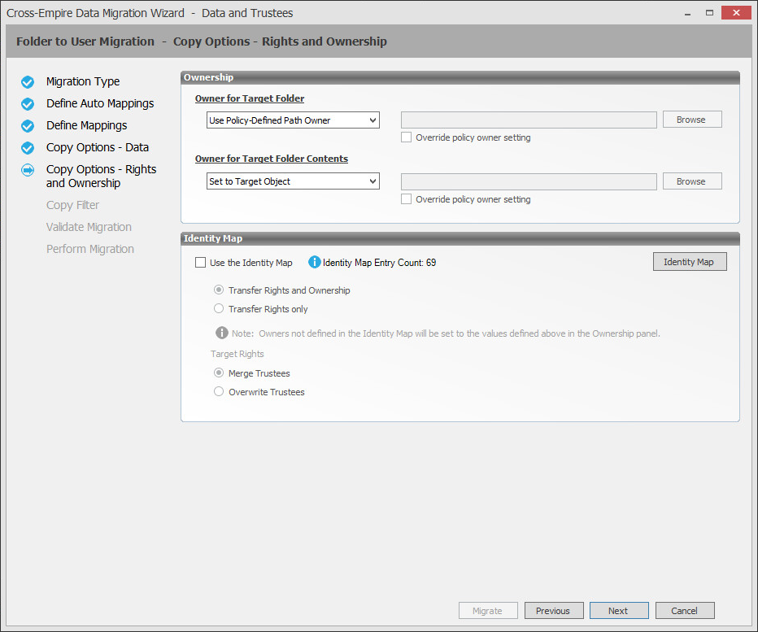
Task: Click the Define Mappings checkmark icon
Action: pyautogui.click(x=28, y=126)
